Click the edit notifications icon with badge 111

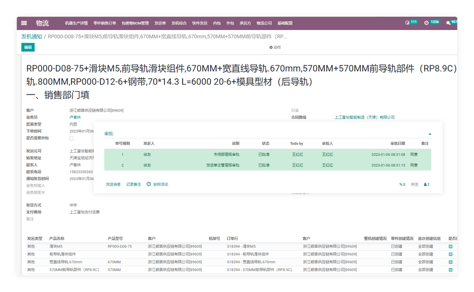pyautogui.click(x=408, y=23)
